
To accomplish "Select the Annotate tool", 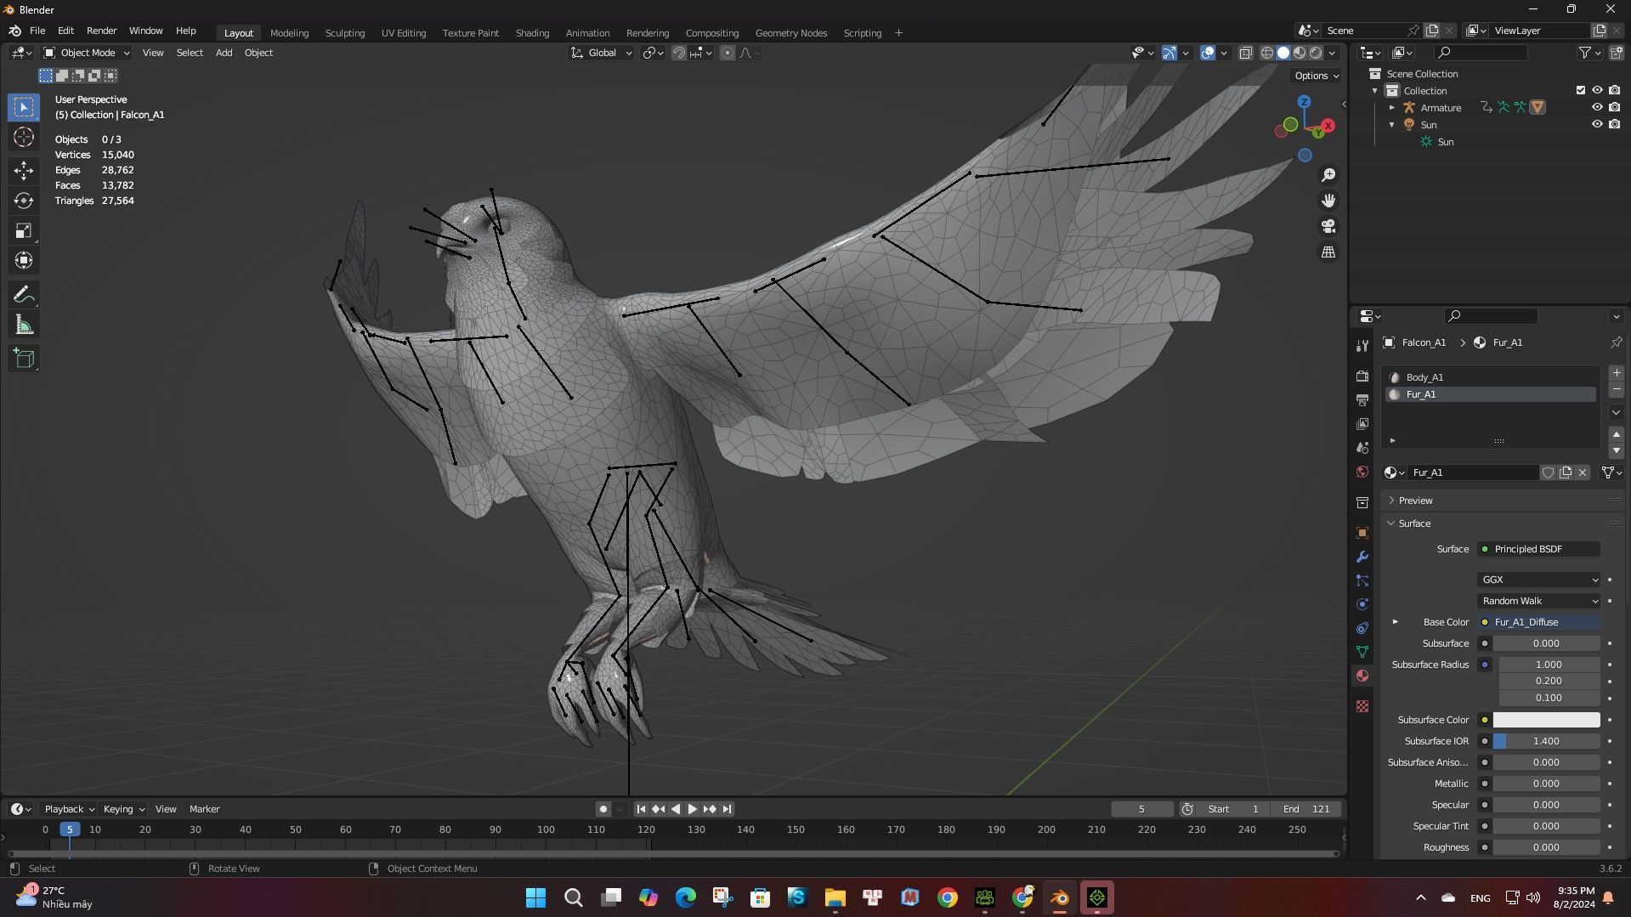I will tap(24, 295).
